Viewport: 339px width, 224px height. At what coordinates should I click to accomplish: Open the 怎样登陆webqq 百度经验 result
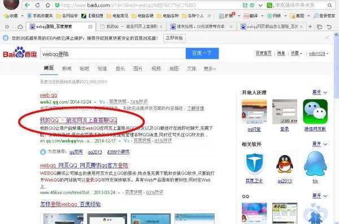[71, 204]
